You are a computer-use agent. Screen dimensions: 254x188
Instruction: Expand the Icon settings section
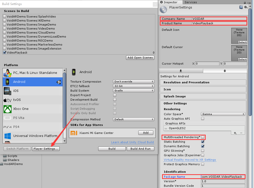[x=203, y=89]
